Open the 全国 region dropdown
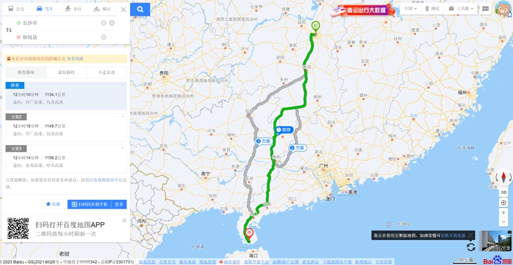 pyautogui.click(x=410, y=9)
